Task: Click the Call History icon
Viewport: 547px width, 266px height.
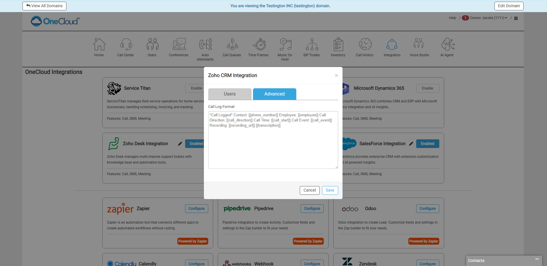Action: (x=365, y=45)
